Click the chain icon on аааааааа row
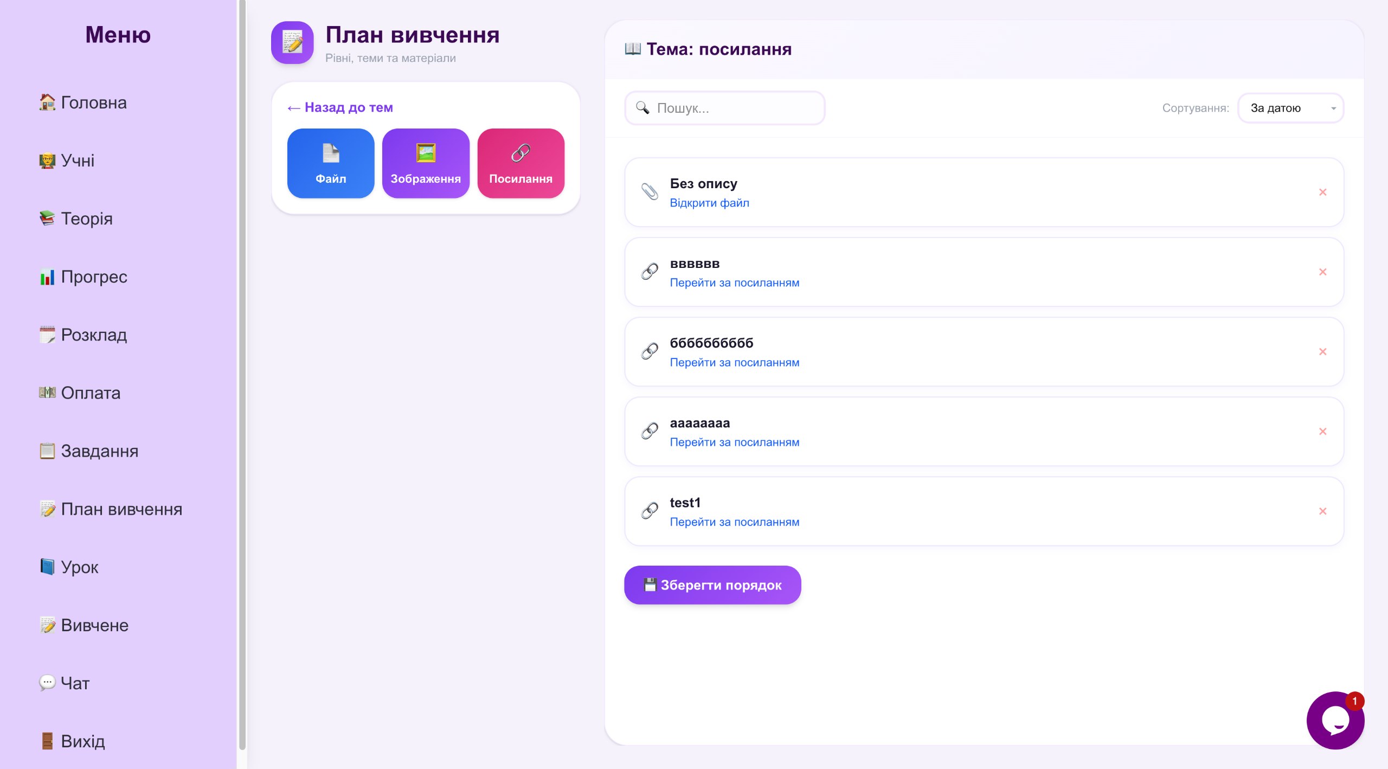This screenshot has height=769, width=1388. 650,431
